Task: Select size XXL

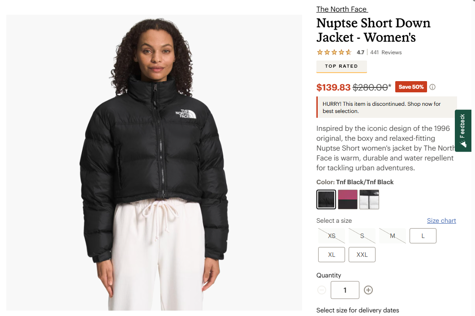Action: 362,255
